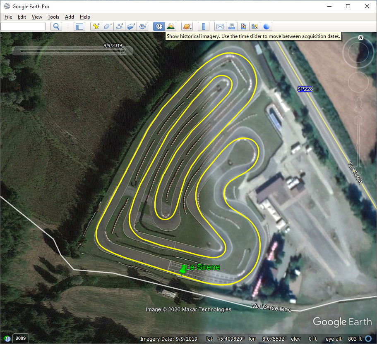Click the eye alt 803 ft readout

click(x=343, y=339)
